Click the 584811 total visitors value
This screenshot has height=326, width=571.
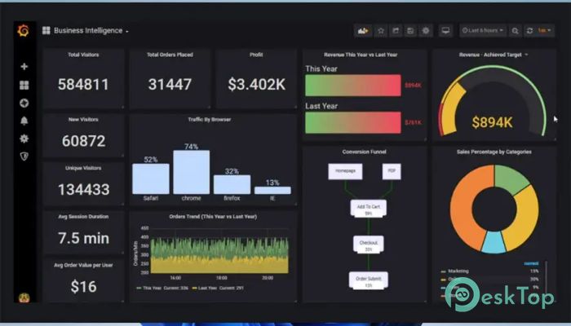click(83, 85)
